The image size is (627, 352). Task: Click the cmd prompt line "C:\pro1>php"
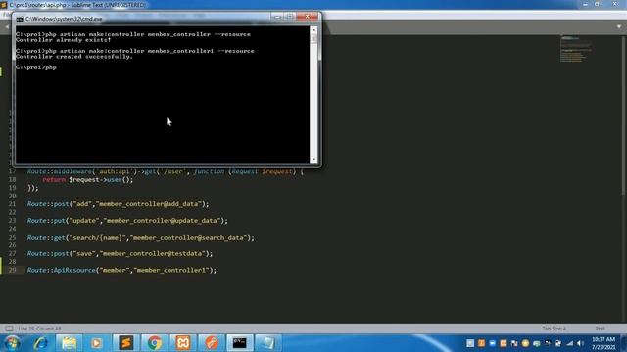pos(36,67)
